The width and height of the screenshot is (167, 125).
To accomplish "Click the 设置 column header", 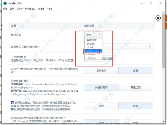I will (x=13, y=26).
